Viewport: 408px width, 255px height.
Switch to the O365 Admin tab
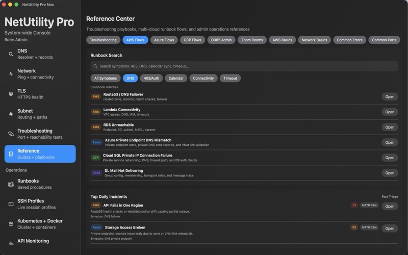click(x=221, y=40)
